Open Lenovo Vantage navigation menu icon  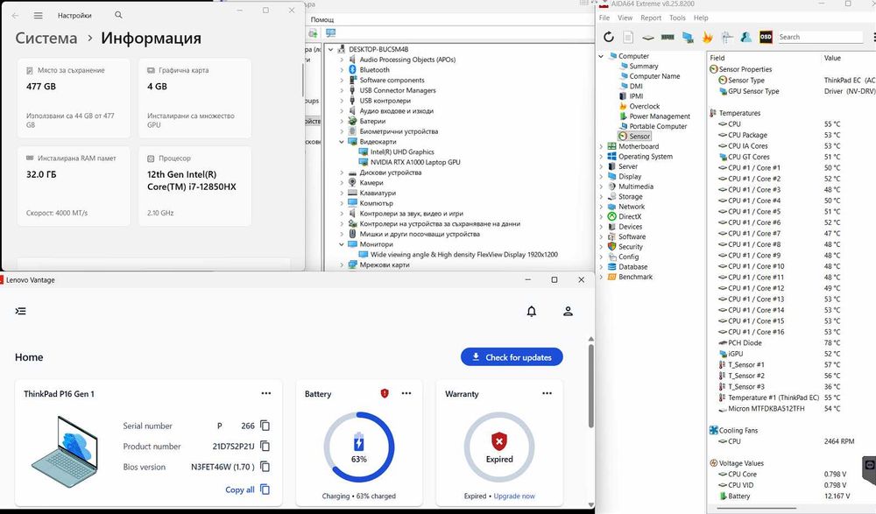pyautogui.click(x=21, y=311)
